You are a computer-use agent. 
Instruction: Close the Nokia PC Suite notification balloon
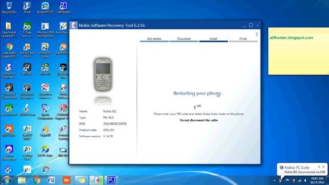click(323, 166)
